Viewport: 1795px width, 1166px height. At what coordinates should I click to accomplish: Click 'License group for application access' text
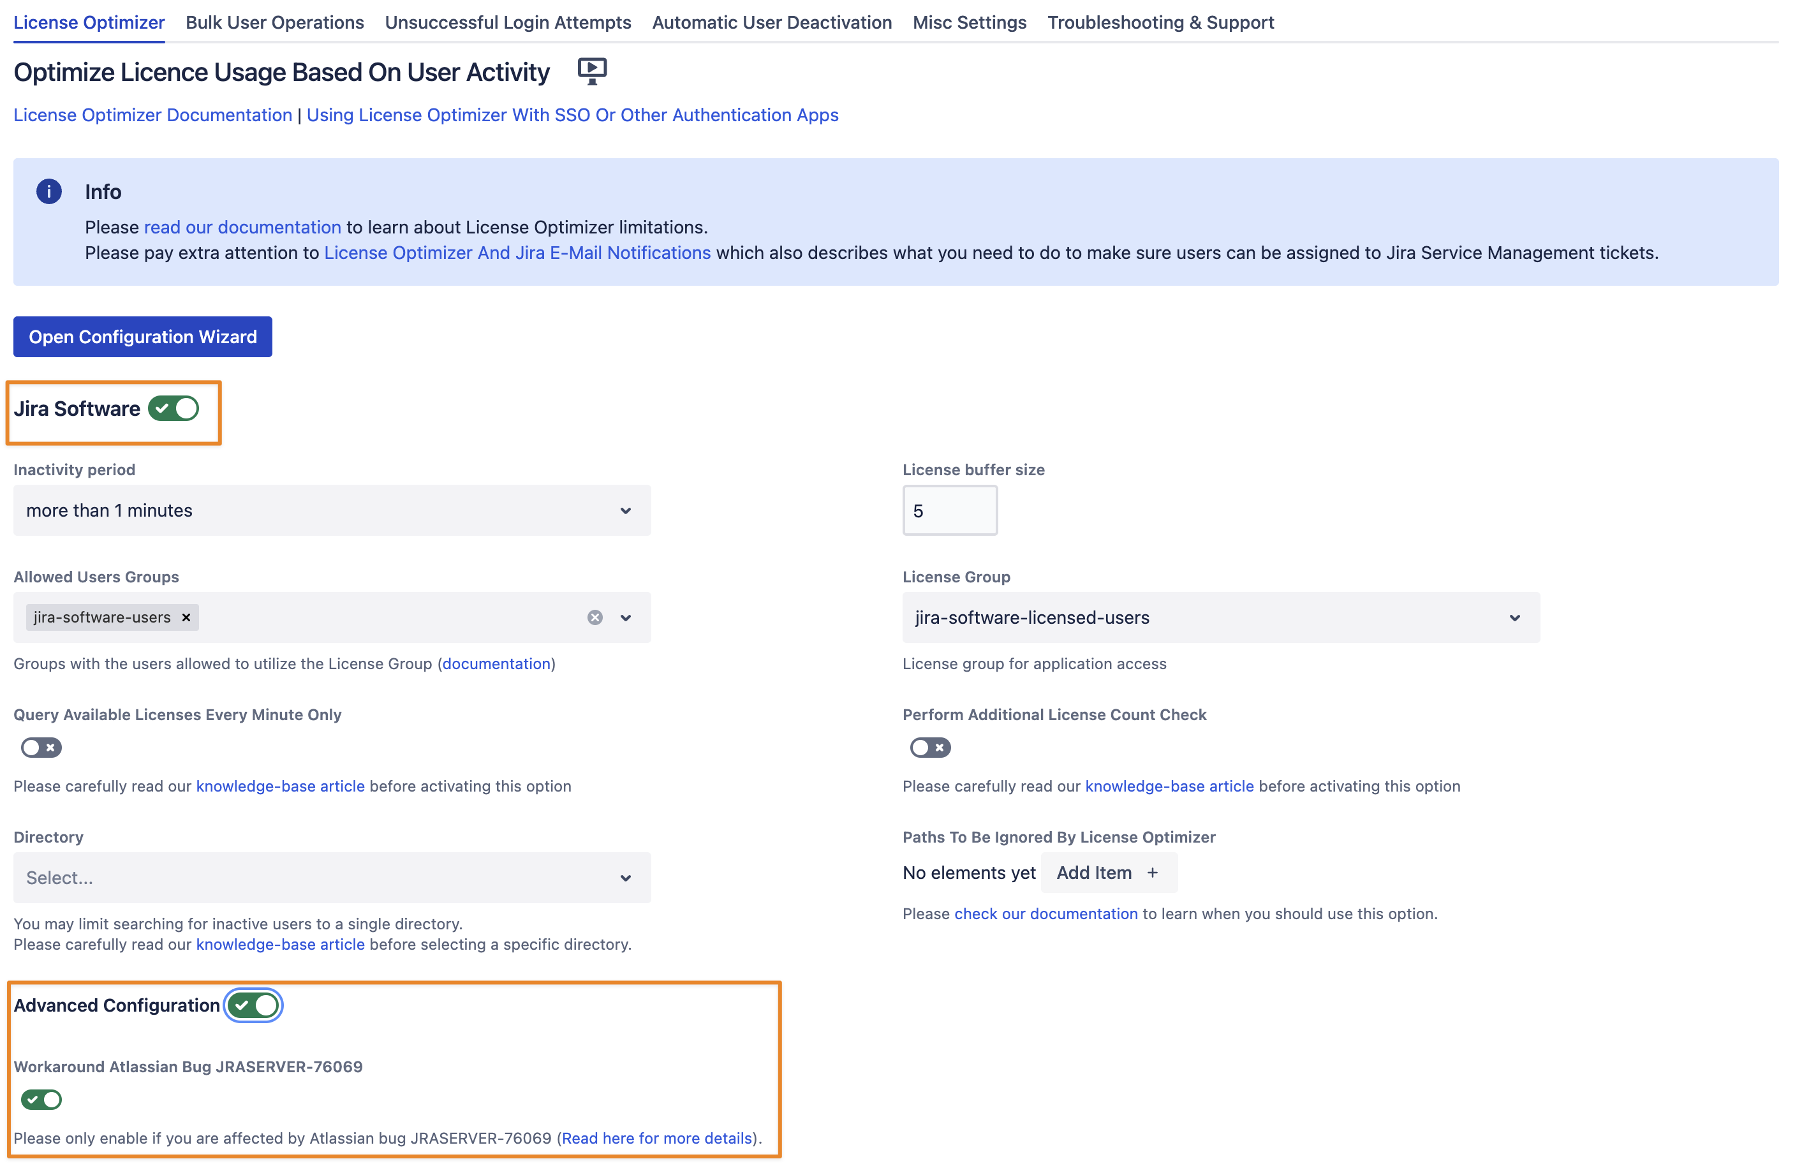click(x=1035, y=664)
